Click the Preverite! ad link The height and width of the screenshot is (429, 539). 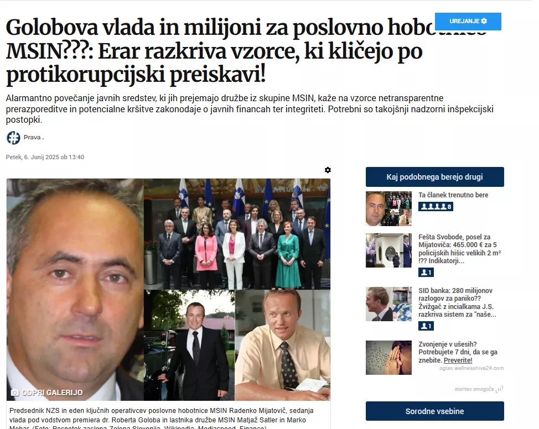click(458, 360)
